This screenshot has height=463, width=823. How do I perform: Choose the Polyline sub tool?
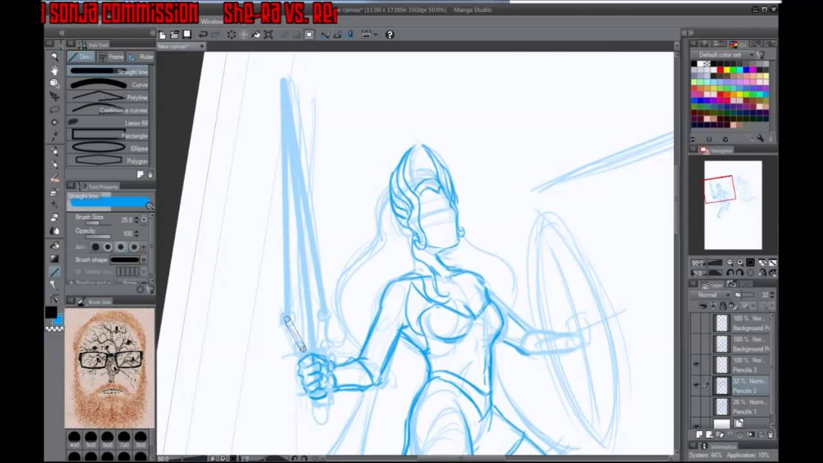109,97
